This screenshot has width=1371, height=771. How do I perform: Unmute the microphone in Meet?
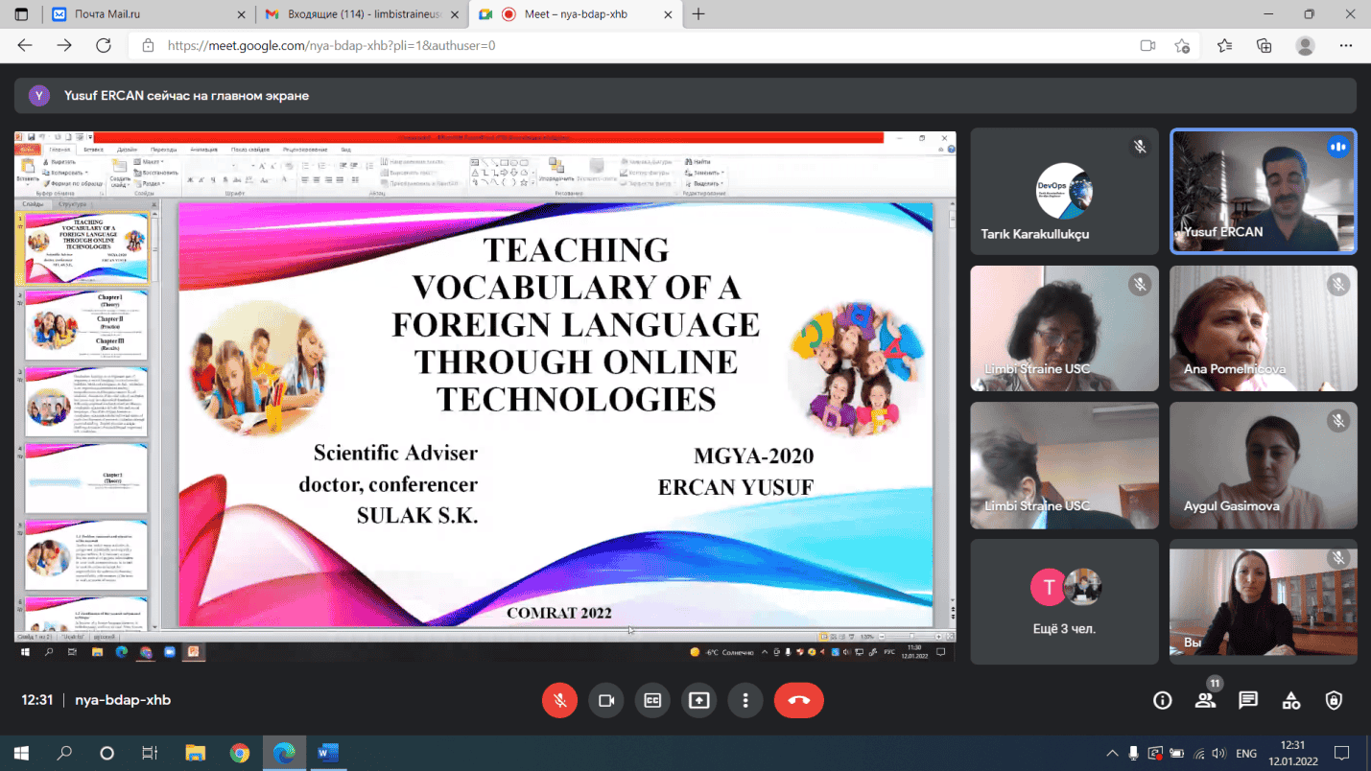coord(559,700)
